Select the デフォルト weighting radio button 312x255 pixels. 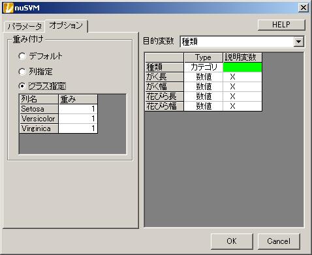tap(22, 56)
